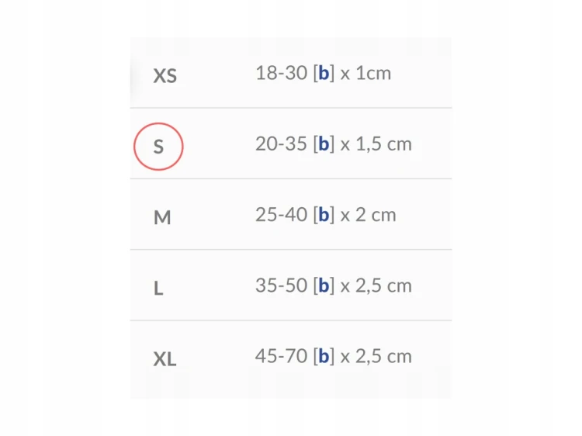Screen dimensions: 582x436
Task: Select the L size label
Action: pos(158,289)
